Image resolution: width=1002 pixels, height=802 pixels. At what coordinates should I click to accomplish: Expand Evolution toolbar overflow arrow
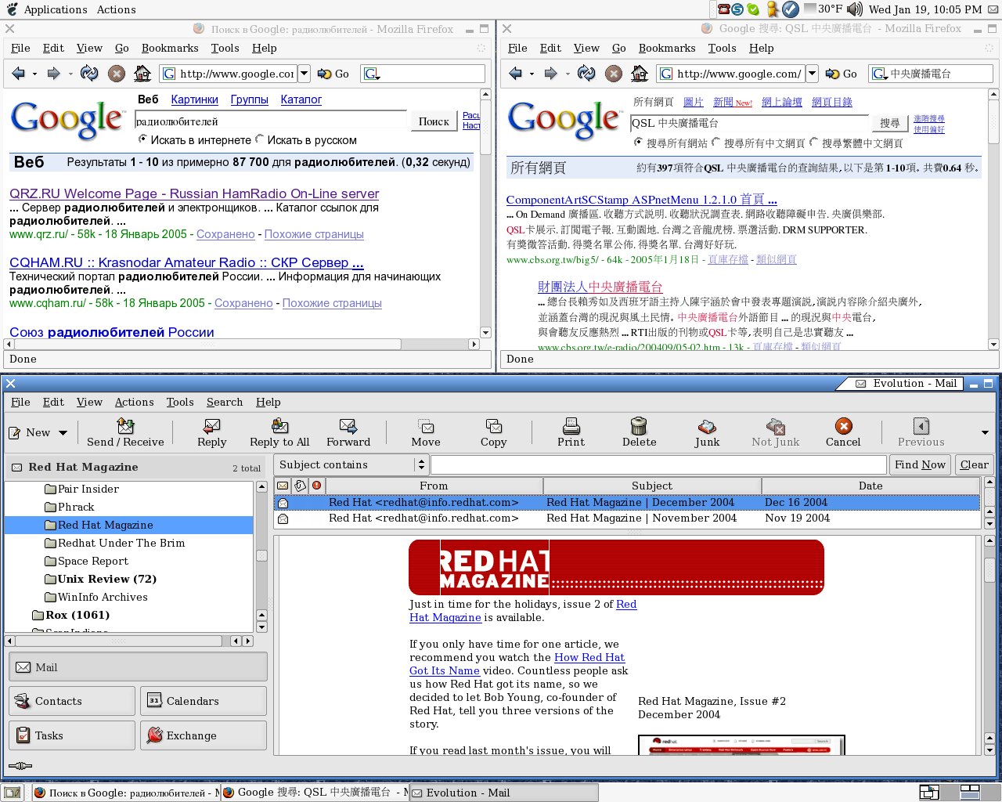985,432
